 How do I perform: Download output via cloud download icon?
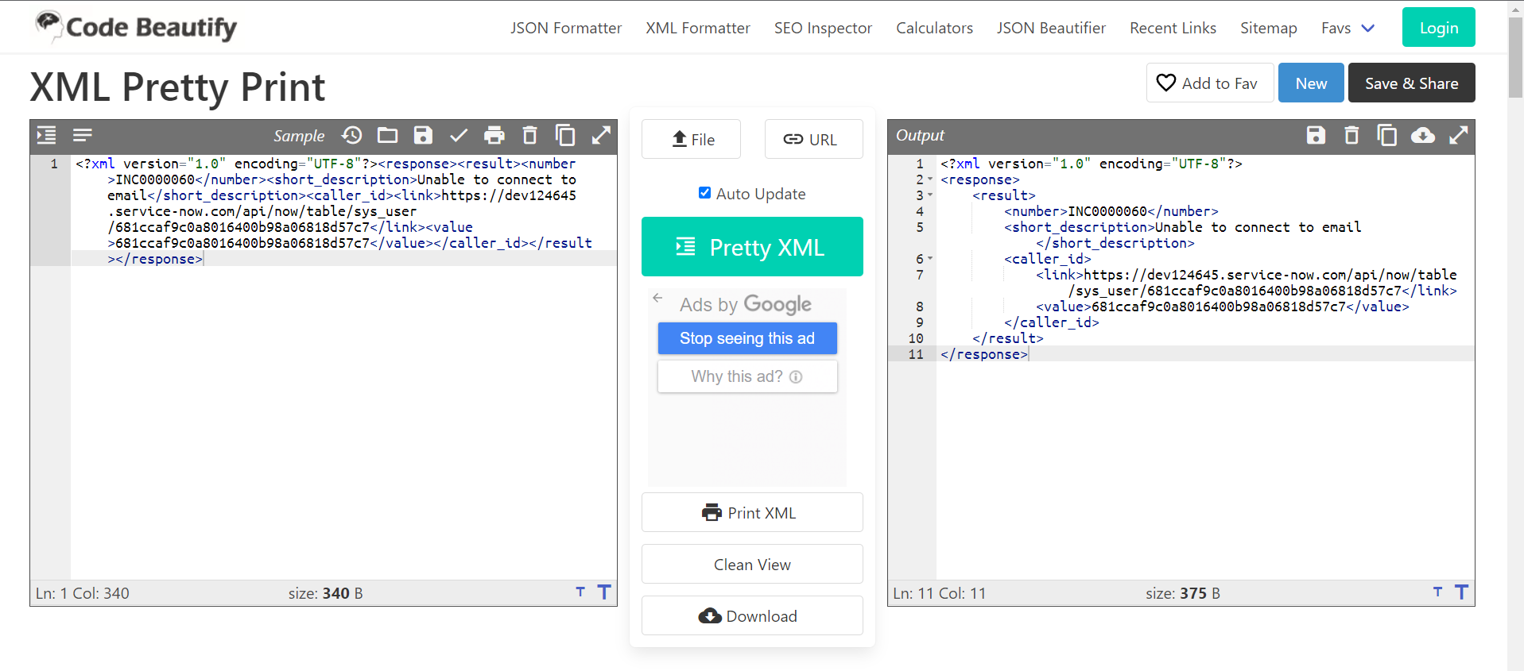coord(1423,135)
